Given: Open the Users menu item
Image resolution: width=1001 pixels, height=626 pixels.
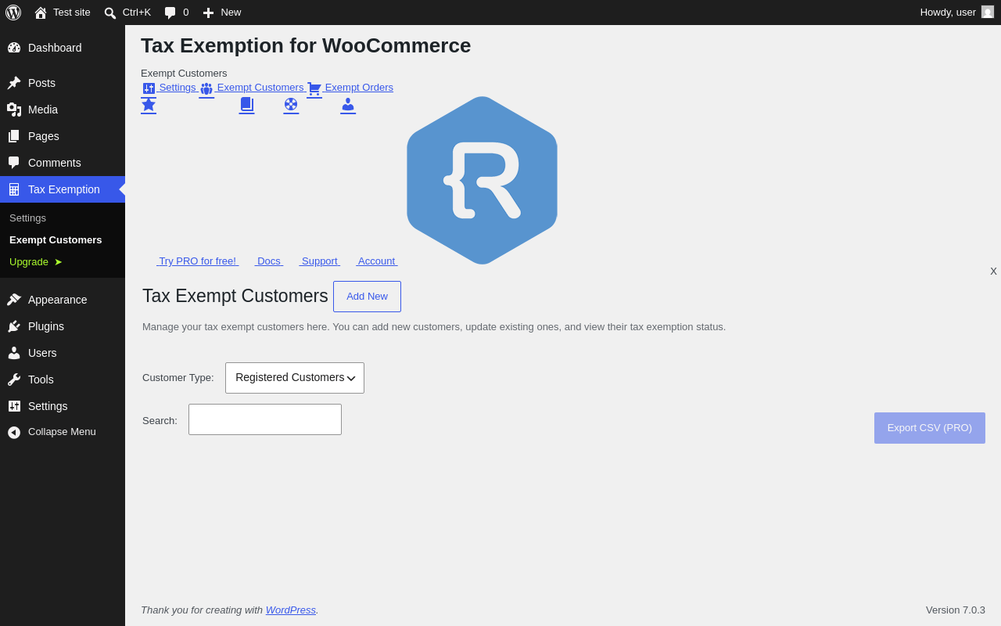Looking at the screenshot, I should click(63, 353).
